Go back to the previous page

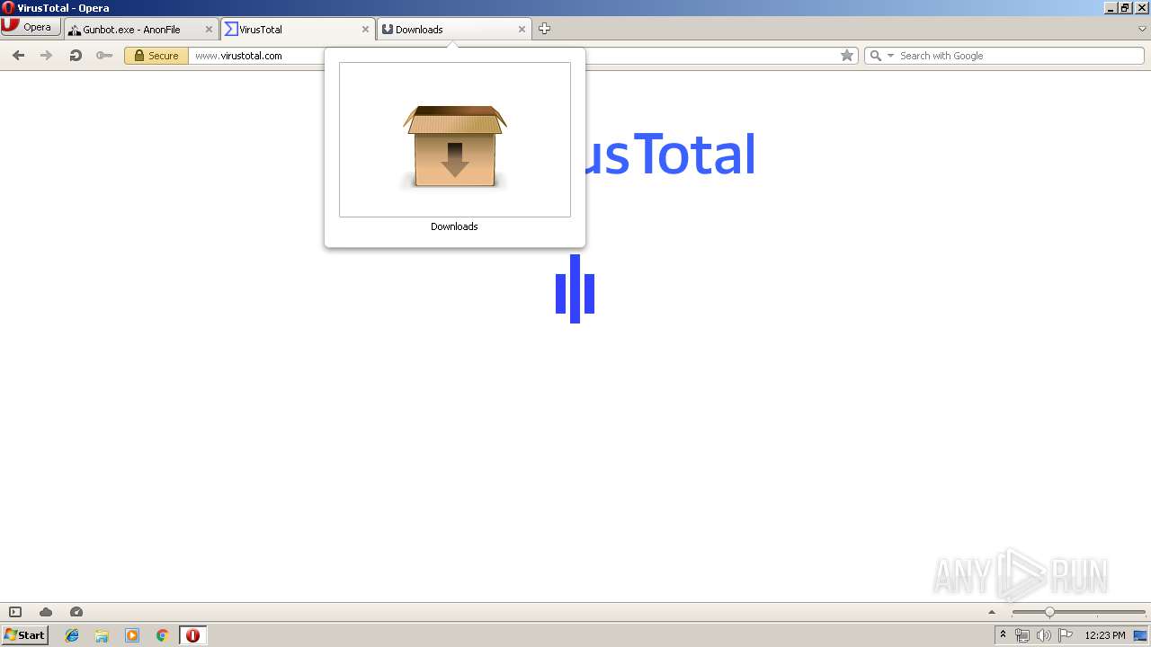tap(18, 56)
